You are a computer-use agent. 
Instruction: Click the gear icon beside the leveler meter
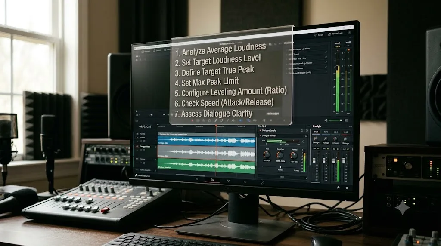tap(303, 141)
